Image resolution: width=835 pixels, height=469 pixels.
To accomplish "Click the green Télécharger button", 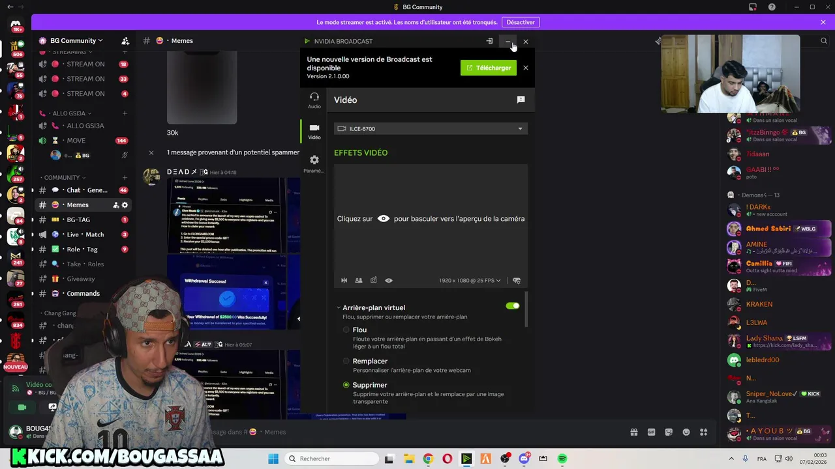I will [x=489, y=68].
